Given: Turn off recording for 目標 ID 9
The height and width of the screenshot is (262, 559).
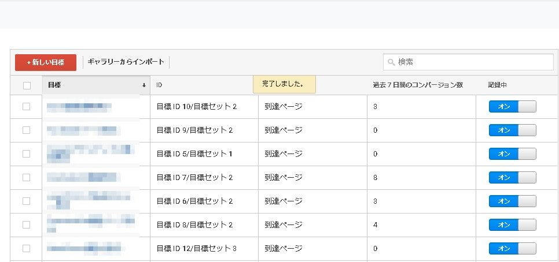Looking at the screenshot, I should click(512, 130).
